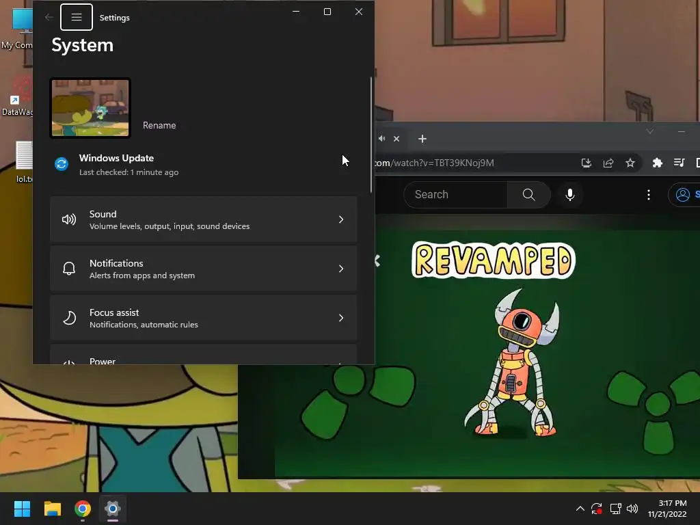Mute the browser tab audio icon
This screenshot has width=700, height=525.
[381, 139]
